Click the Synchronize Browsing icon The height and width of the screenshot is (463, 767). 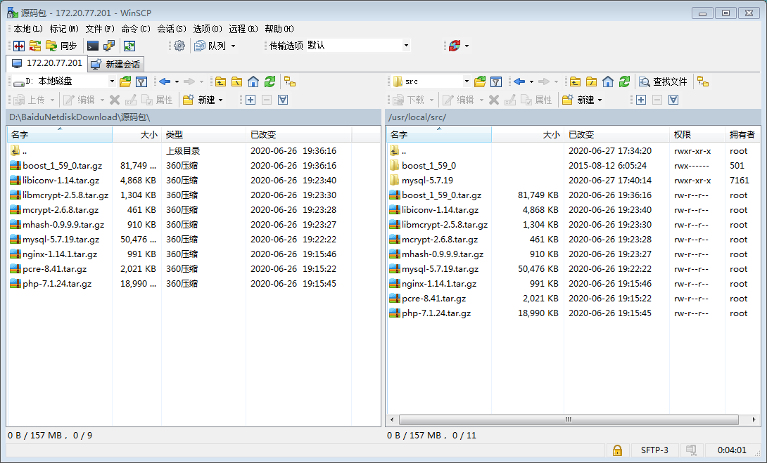[x=35, y=46]
